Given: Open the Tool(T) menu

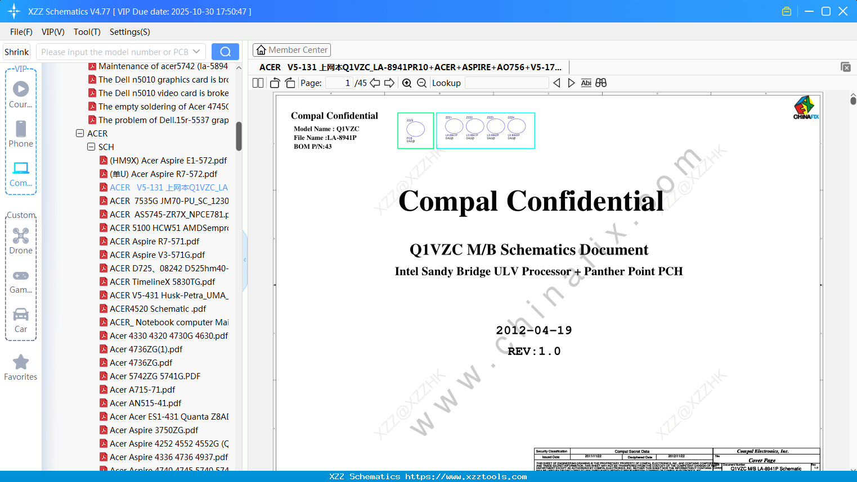Looking at the screenshot, I should coord(87,32).
